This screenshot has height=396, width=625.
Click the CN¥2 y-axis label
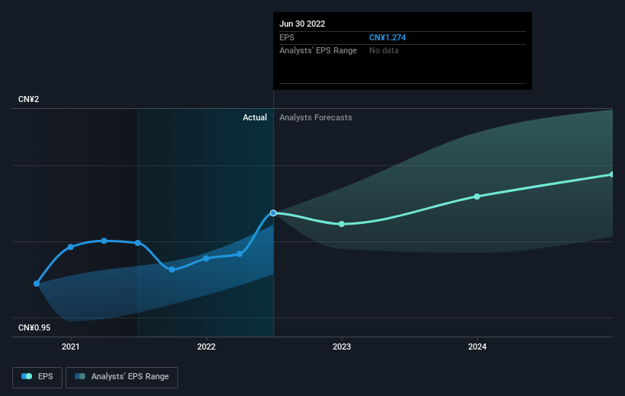coord(29,100)
